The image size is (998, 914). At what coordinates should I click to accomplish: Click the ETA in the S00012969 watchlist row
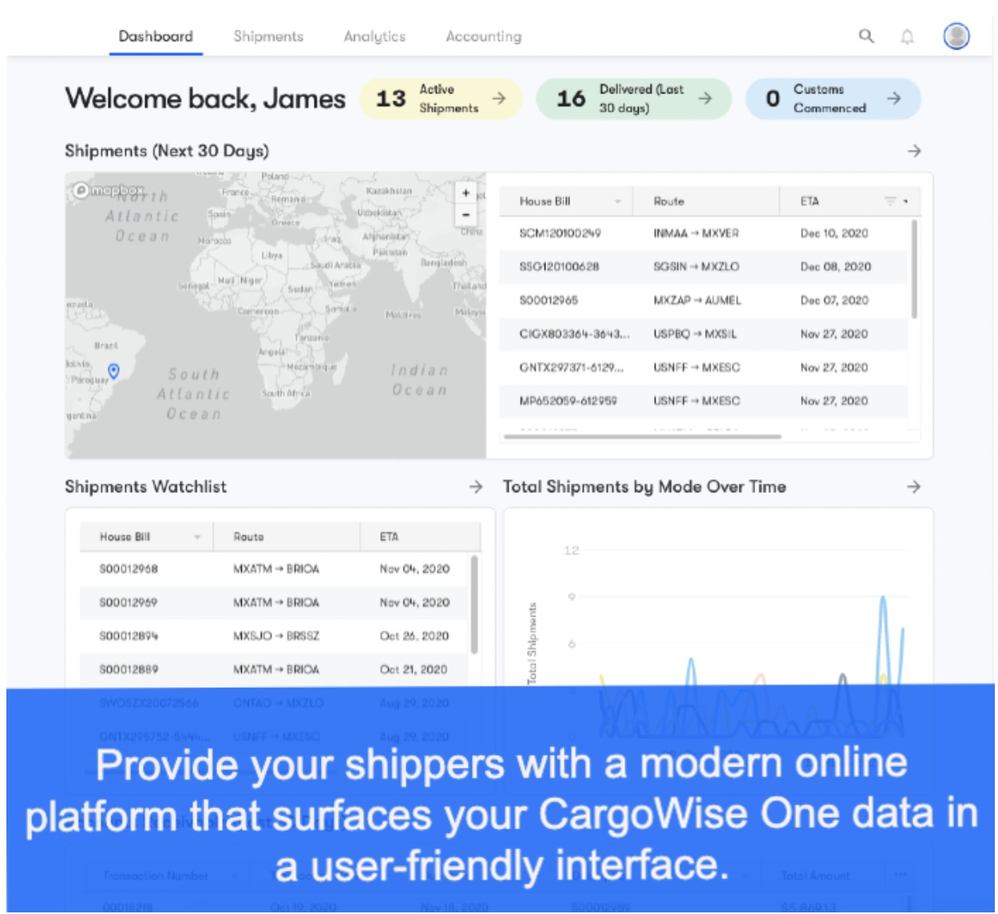pos(414,602)
